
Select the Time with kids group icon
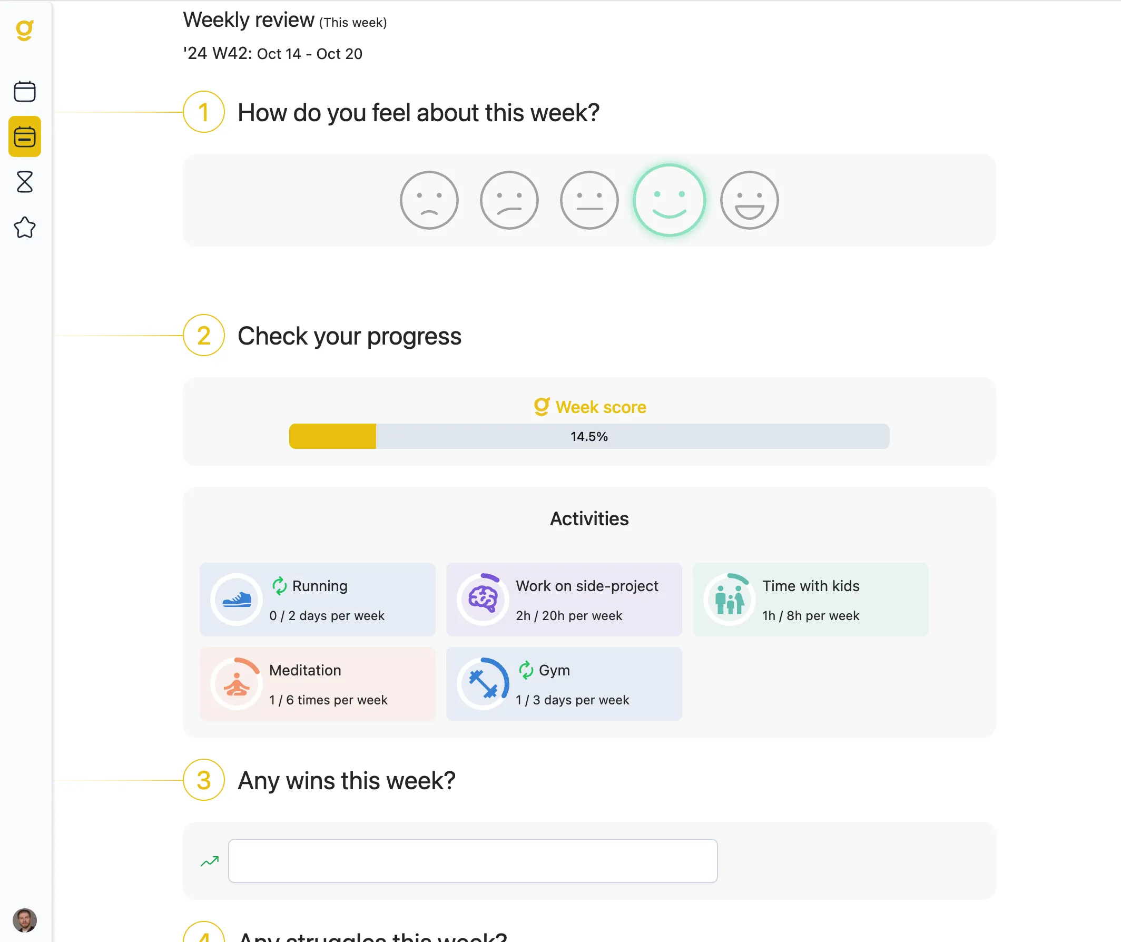727,600
